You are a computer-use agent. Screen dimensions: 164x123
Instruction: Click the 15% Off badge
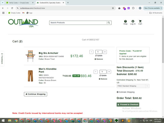pyautogui.click(x=76, y=76)
